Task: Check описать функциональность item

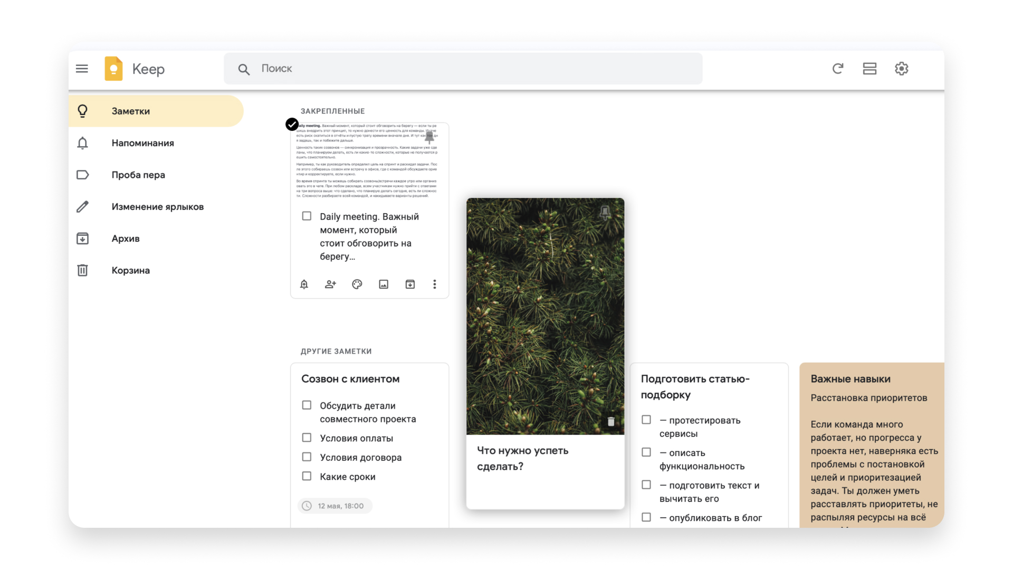Action: click(646, 452)
